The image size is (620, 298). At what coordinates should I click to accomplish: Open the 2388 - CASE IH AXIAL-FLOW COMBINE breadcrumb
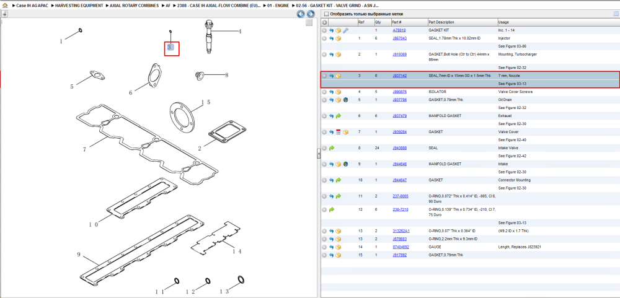[x=219, y=6]
